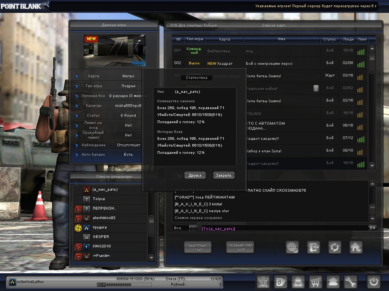
Task: Close the statistics popup with Закрыть
Action: 223,175
